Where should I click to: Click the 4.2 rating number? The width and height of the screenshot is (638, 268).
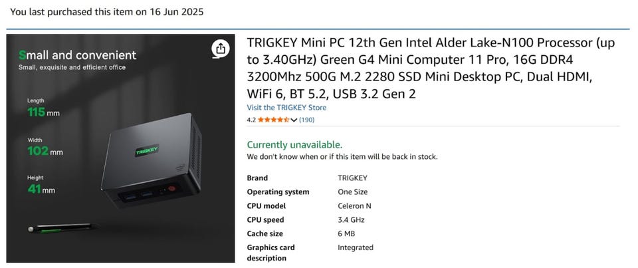251,120
